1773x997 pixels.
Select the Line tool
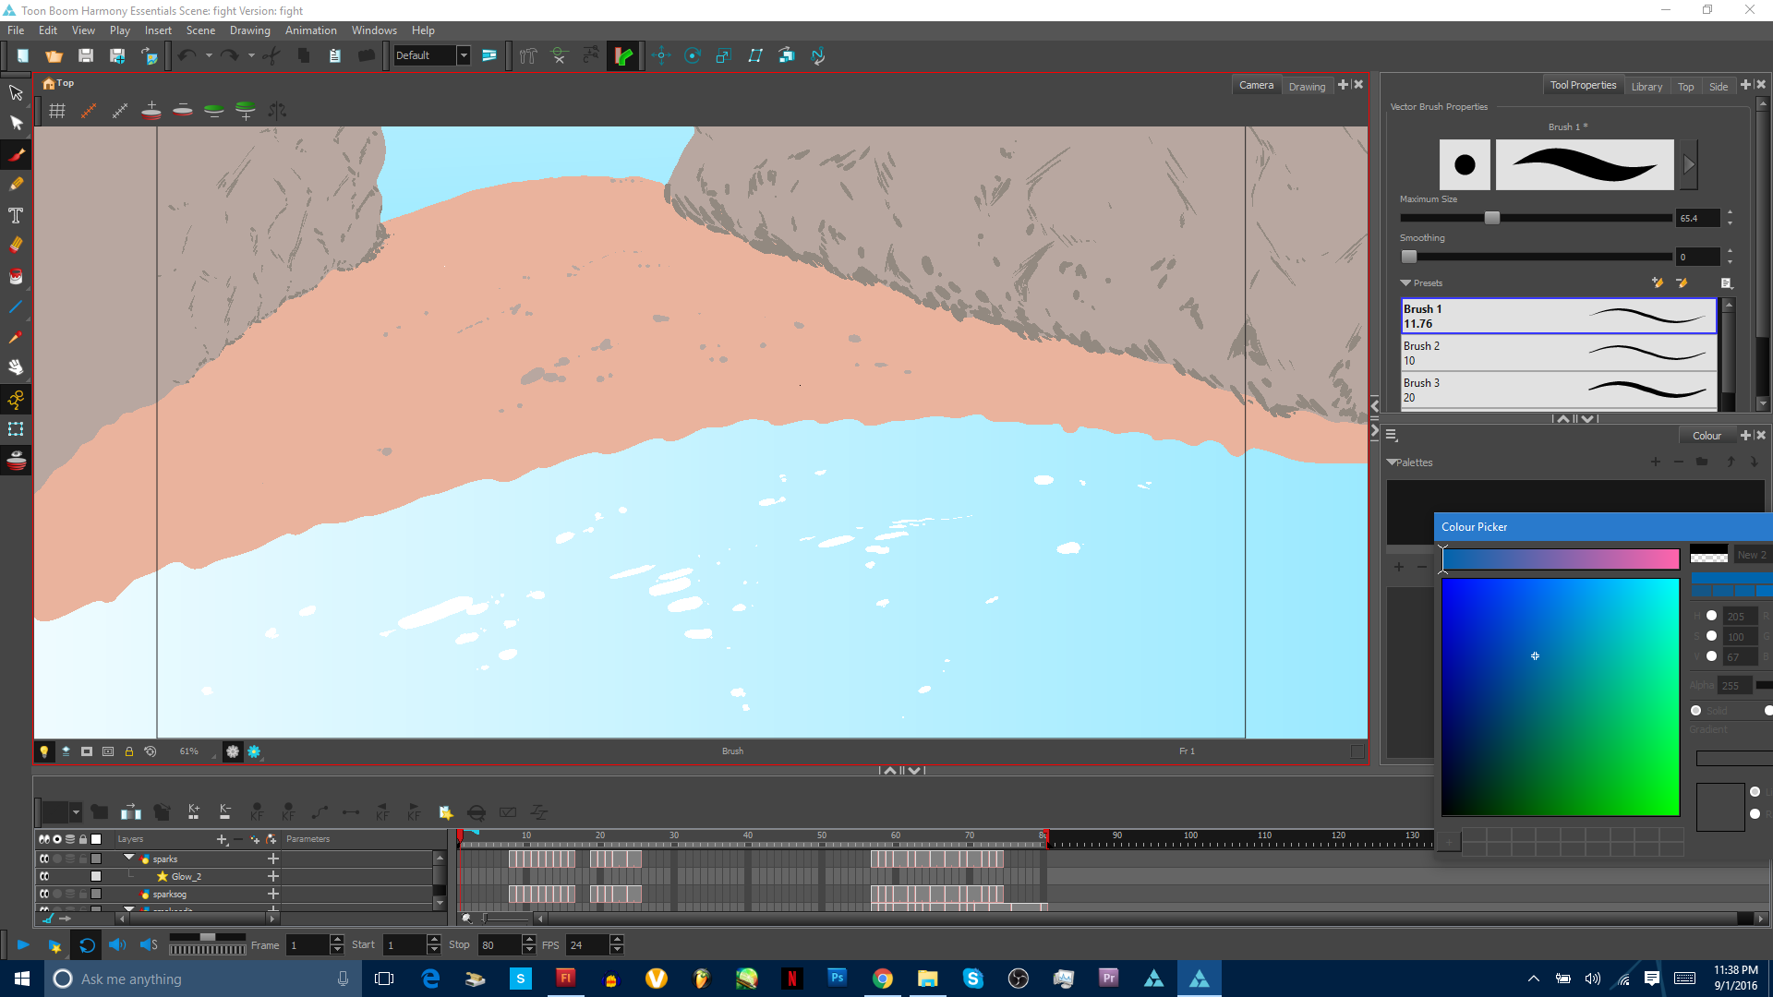pos(16,307)
